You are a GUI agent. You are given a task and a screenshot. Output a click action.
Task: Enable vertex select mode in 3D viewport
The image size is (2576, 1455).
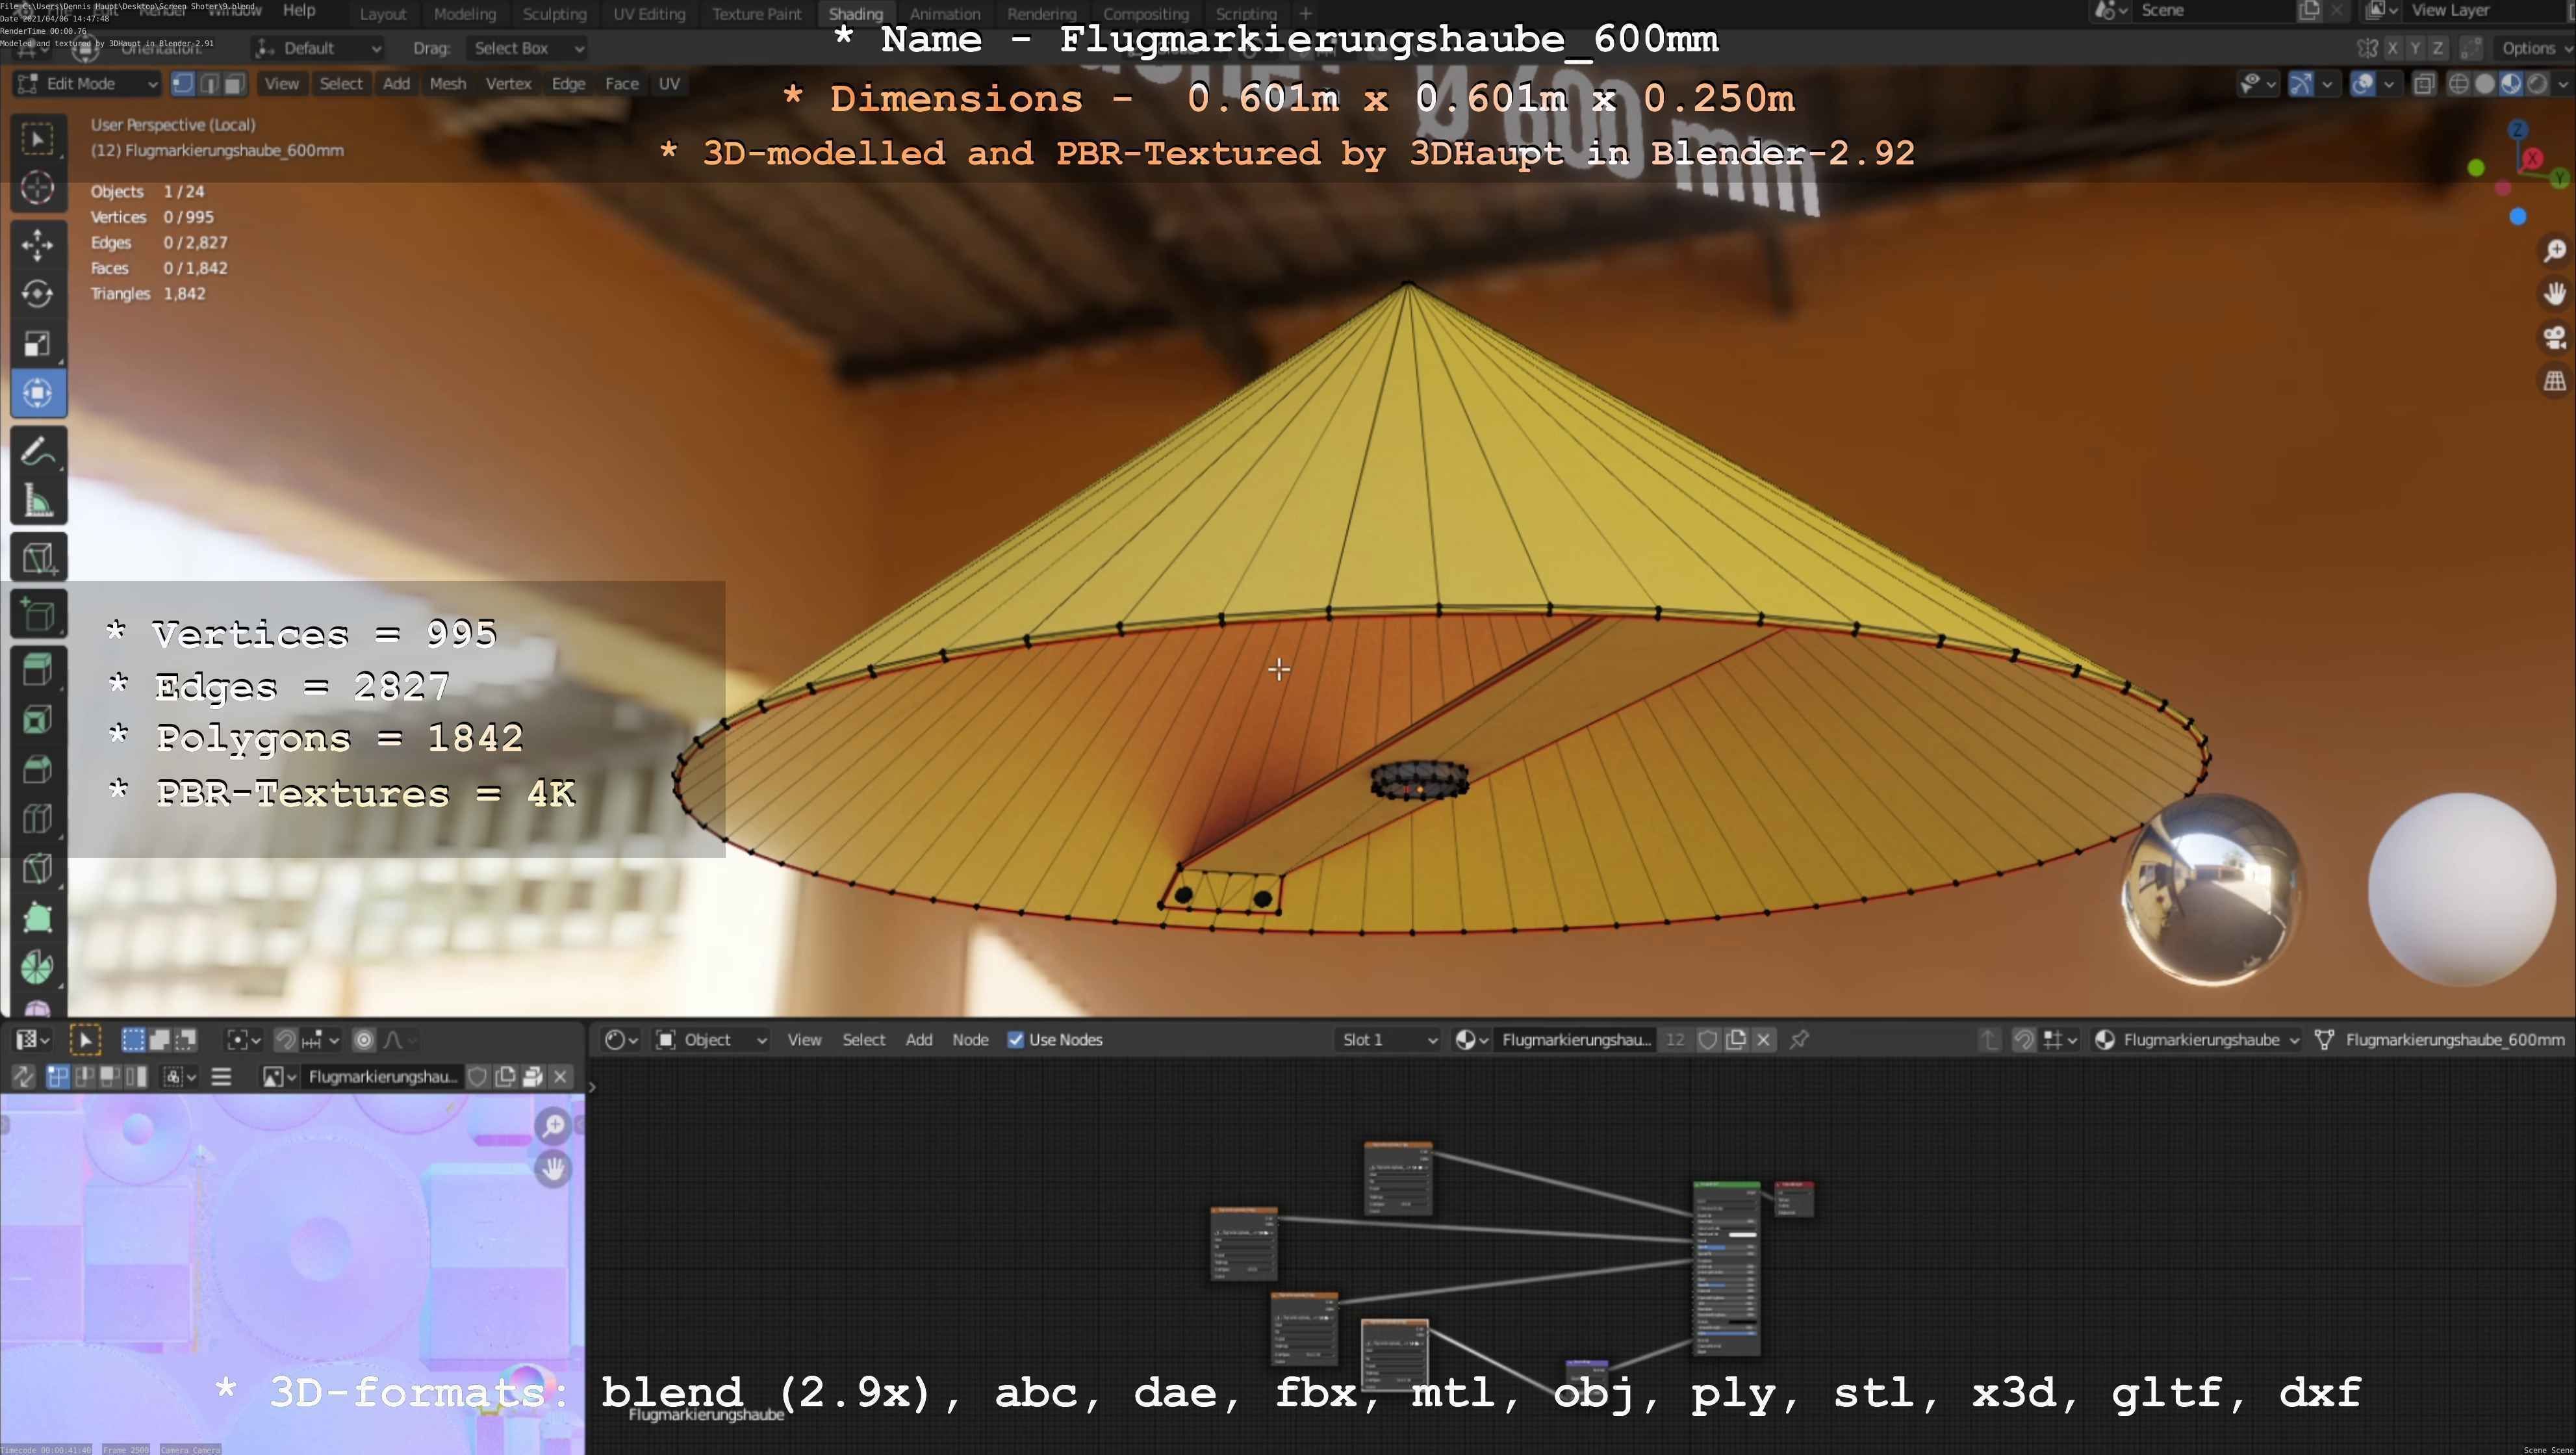pyautogui.click(x=183, y=84)
